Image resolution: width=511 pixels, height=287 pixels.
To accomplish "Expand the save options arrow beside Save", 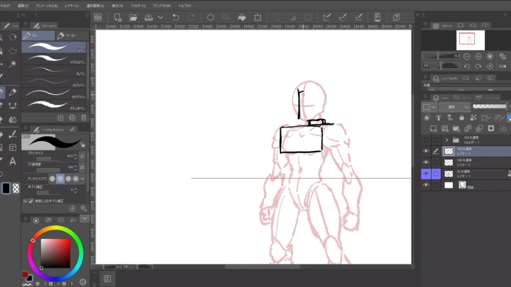I will click(x=160, y=17).
